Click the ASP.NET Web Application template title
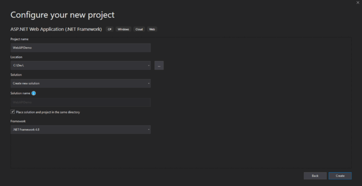Viewport: 362px width, 186px height. [x=56, y=29]
